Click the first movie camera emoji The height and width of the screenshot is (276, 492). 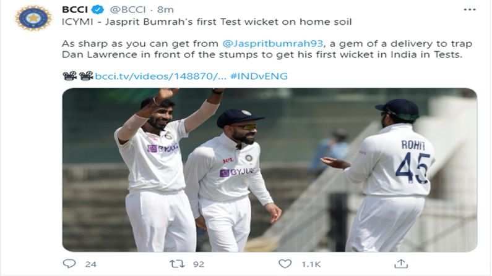coord(70,76)
